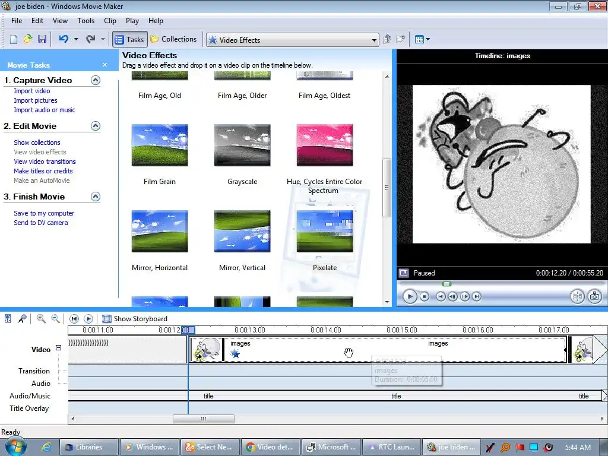
Task: Click the effects list scrollbar down arrow
Action: pyautogui.click(x=387, y=302)
